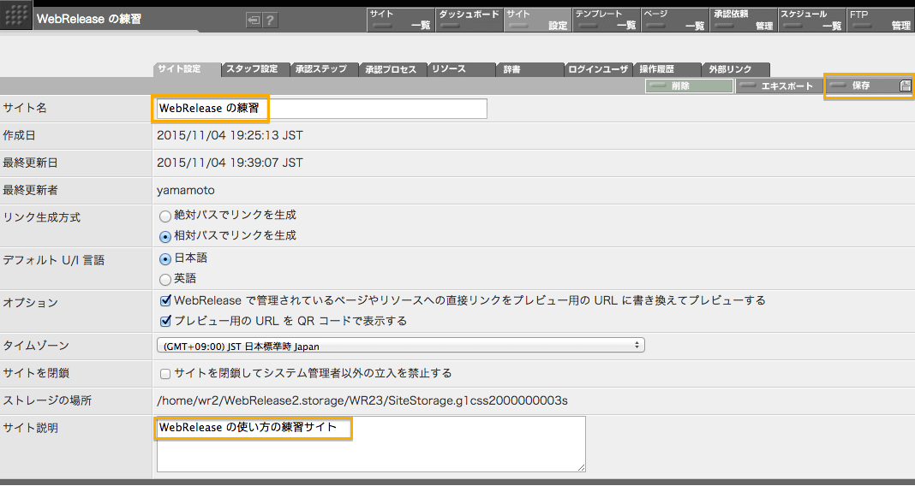Open ページ一覧 in top navigation
Screen dimensions: 915x486
click(x=675, y=20)
